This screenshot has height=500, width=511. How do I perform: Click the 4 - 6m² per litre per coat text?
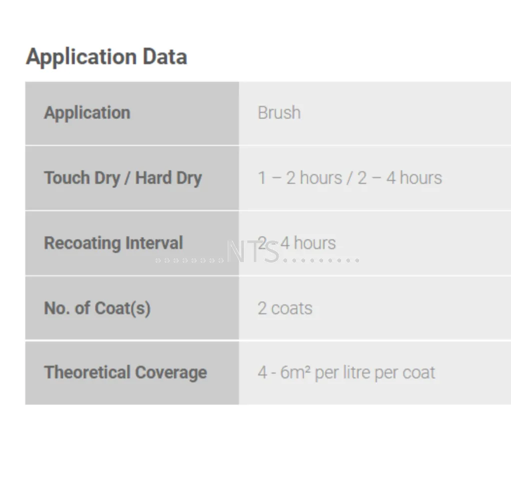(x=346, y=373)
